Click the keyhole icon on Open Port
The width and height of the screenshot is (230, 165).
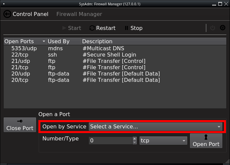[206, 137]
